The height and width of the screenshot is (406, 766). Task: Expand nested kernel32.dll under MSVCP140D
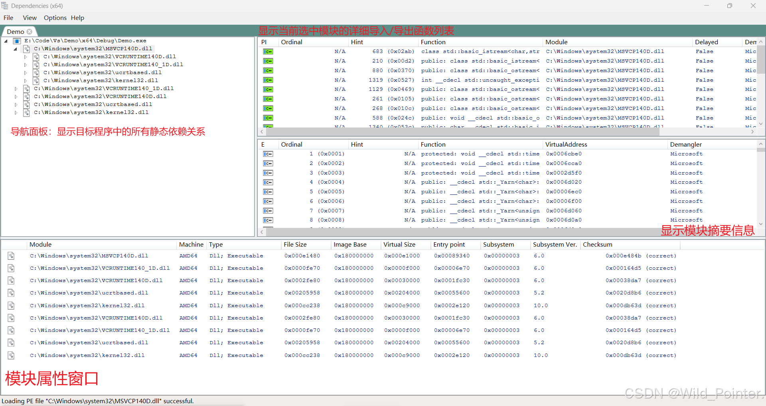25,80
